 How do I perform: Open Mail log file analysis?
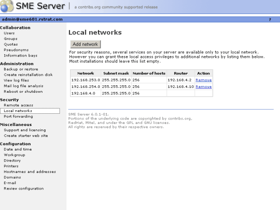24,86
